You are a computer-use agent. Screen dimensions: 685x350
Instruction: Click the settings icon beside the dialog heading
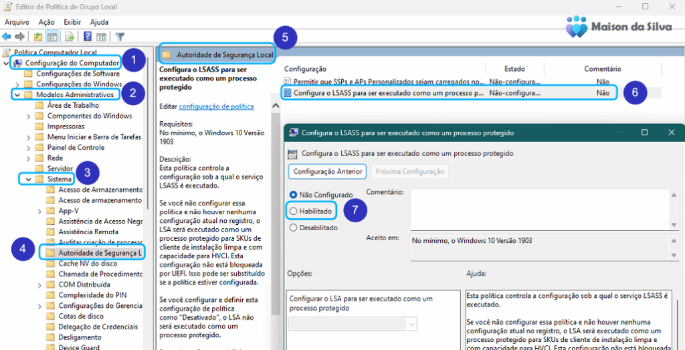[293, 154]
